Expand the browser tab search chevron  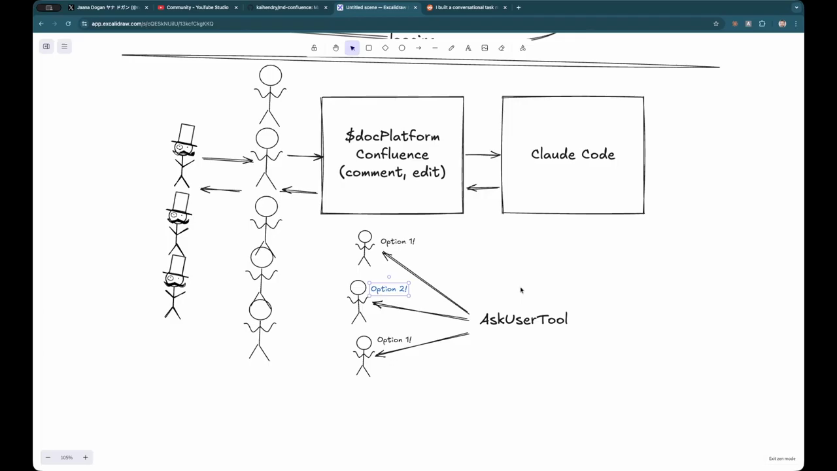(796, 8)
